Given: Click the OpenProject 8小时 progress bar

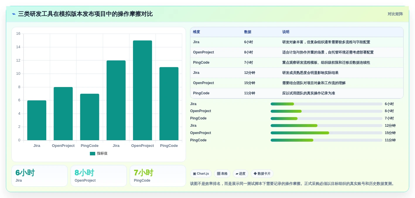Looking at the screenshot, I should 327,111.
